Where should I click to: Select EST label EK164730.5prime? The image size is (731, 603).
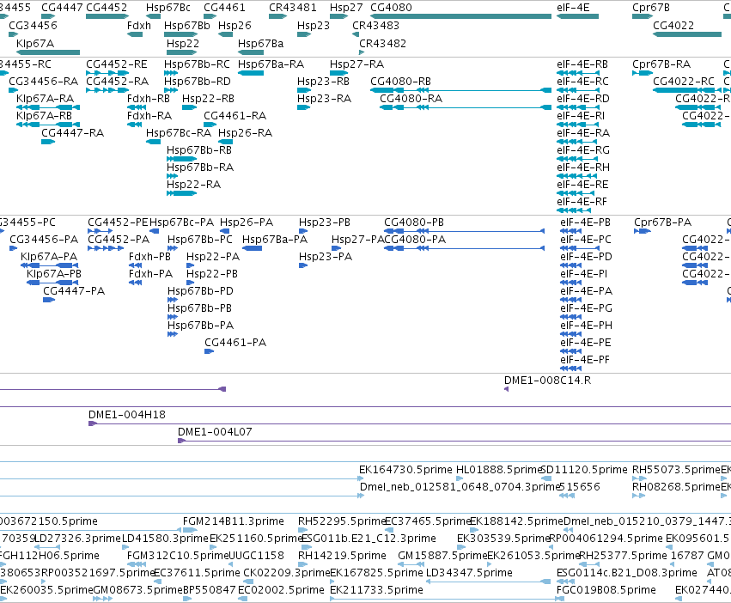click(x=405, y=470)
